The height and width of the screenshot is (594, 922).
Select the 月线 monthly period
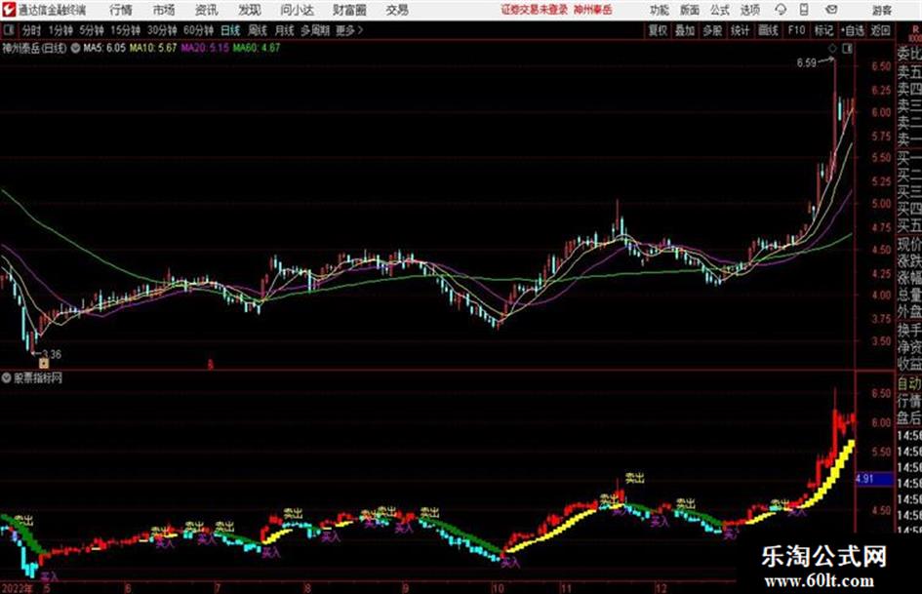pyautogui.click(x=285, y=30)
